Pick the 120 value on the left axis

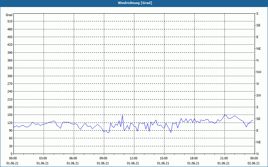tap(10, 123)
